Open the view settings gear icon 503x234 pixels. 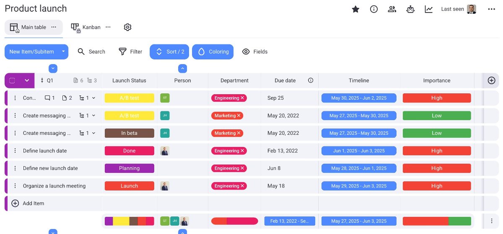pyautogui.click(x=128, y=27)
